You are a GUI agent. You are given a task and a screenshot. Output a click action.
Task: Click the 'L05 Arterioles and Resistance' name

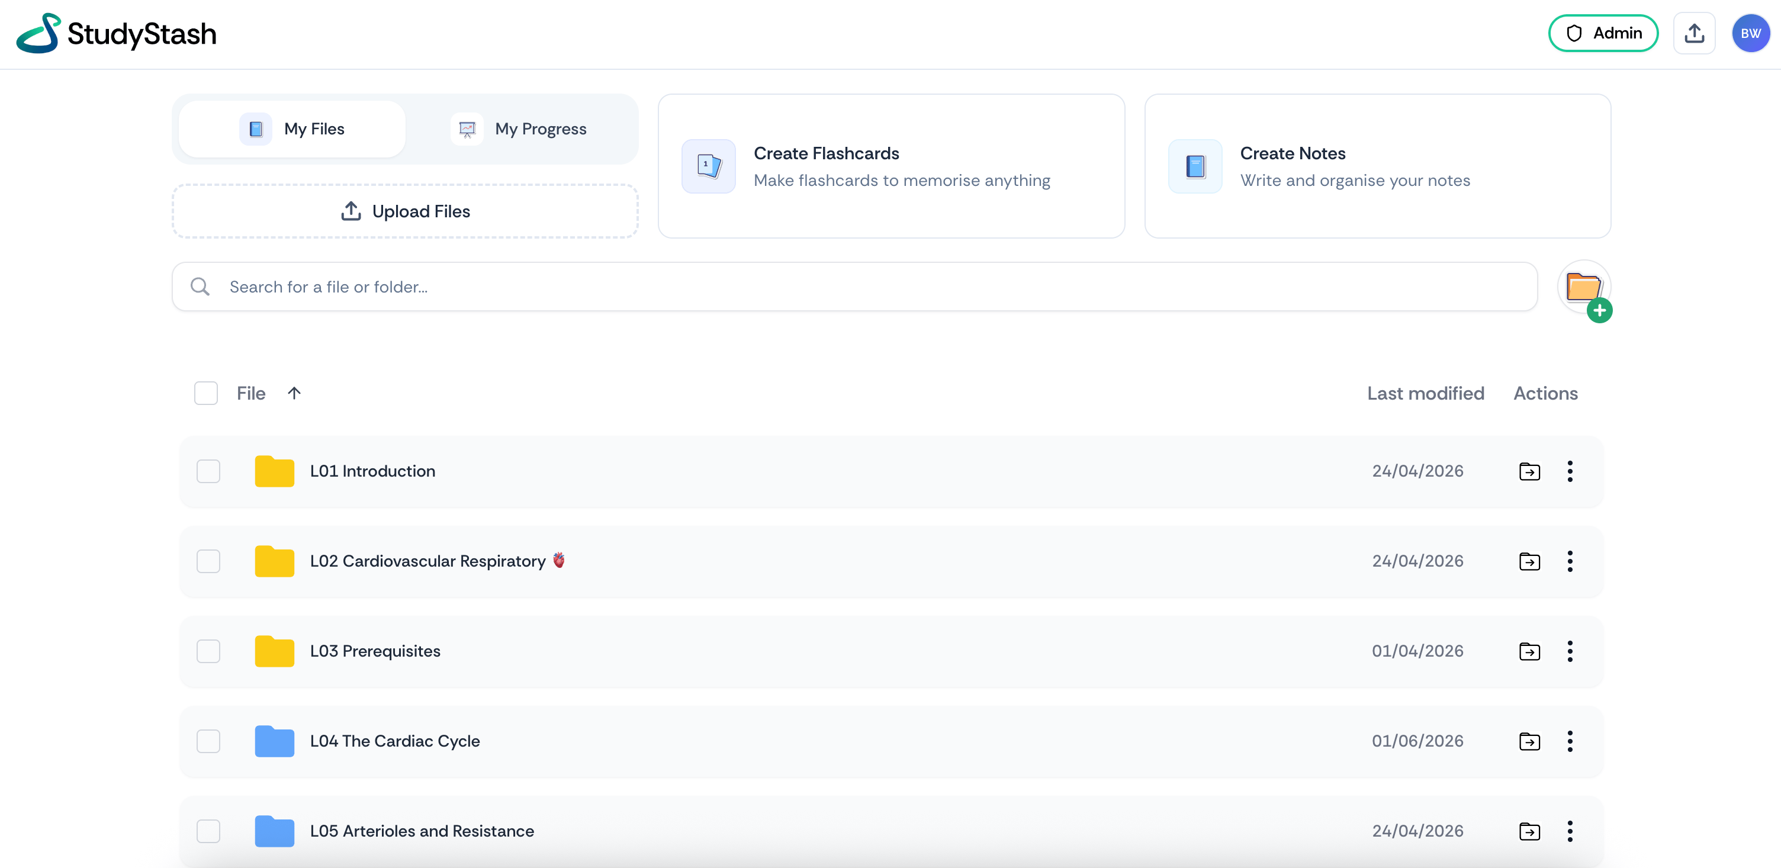pos(422,831)
